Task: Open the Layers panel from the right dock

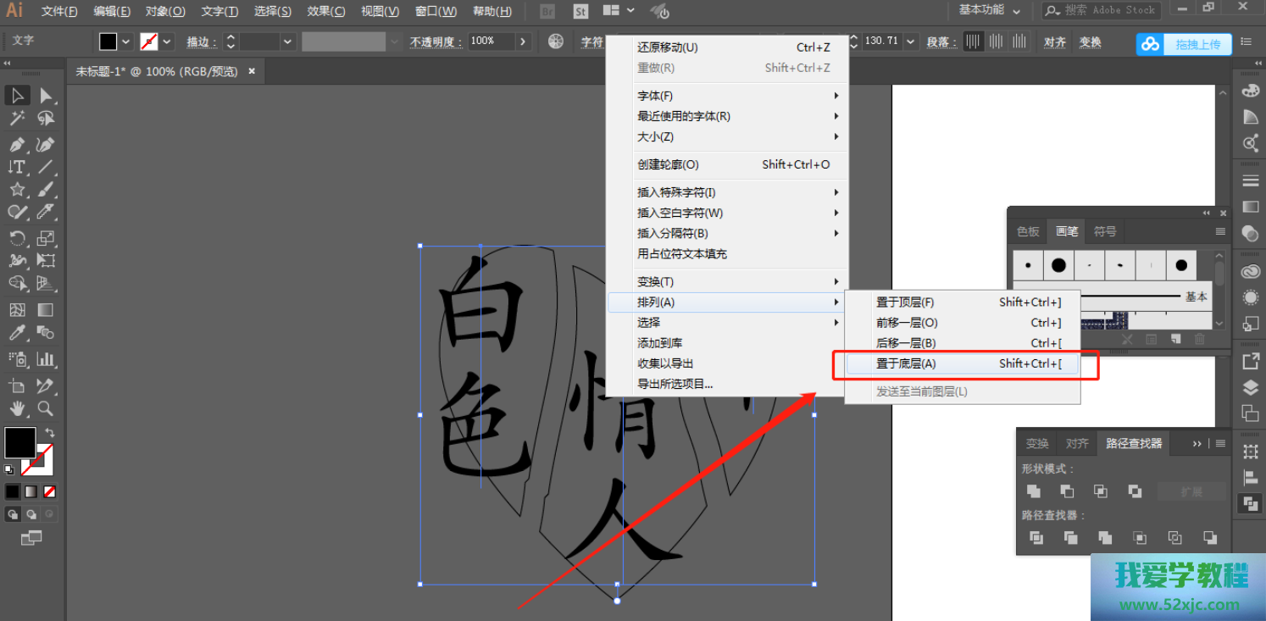Action: pyautogui.click(x=1250, y=388)
